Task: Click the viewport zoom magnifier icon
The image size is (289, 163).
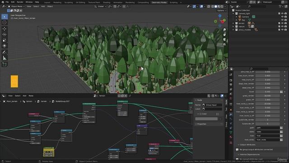Action: (x=224, y=29)
